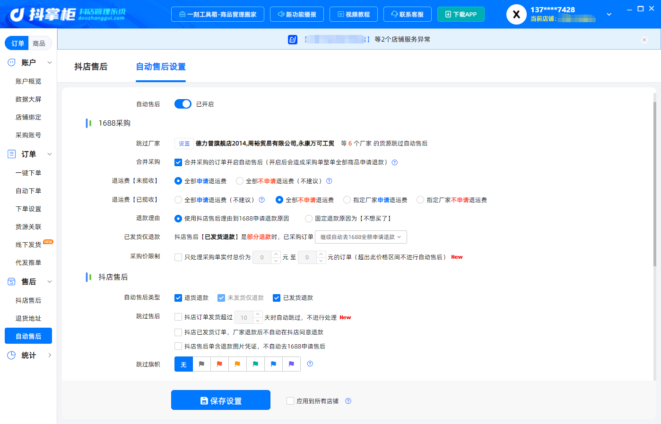Enable 抖店订单发货超过 days skip checkbox
The width and height of the screenshot is (661, 424).
coord(178,317)
